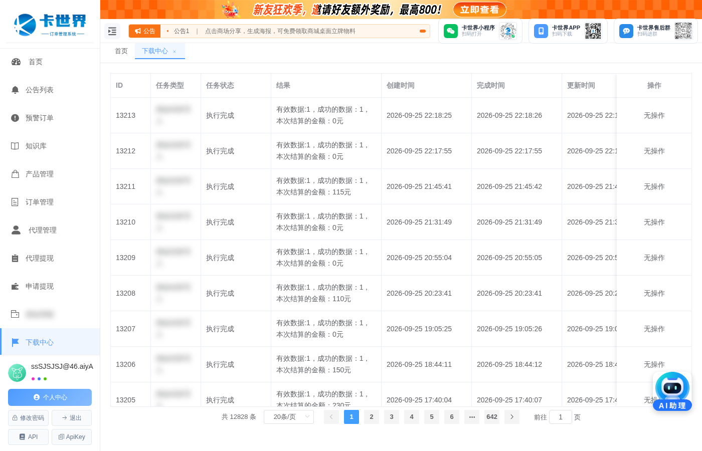This screenshot has width=702, height=451.
Task: Click the 订单管理 document icon
Action: [15, 202]
